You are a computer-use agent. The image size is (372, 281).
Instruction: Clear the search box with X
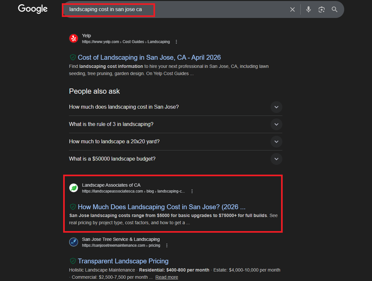[292, 9]
